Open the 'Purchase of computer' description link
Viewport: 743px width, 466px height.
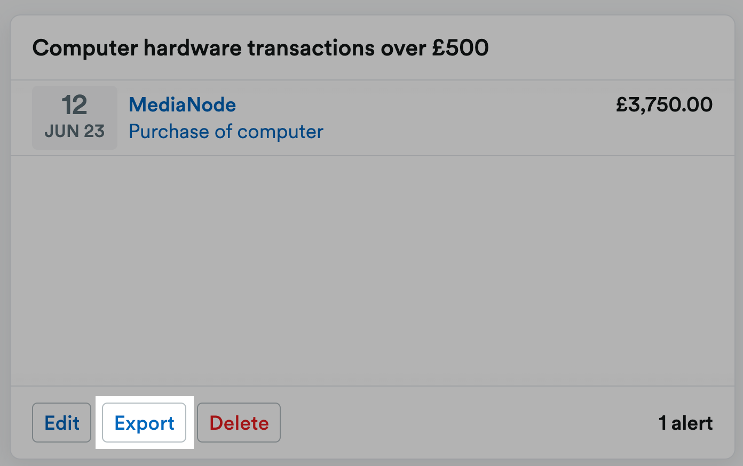[x=226, y=132]
